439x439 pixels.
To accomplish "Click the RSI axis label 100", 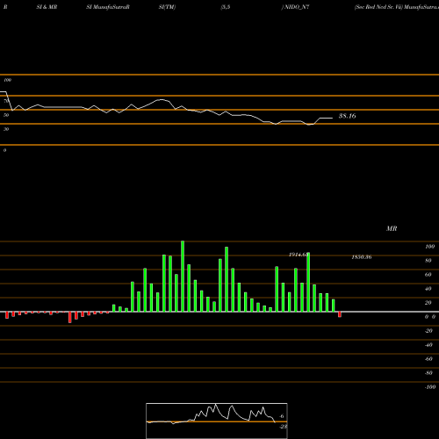I will click(7, 80).
